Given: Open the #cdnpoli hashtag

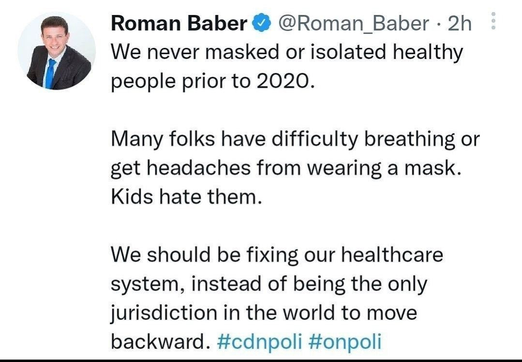Looking at the screenshot, I should (x=260, y=341).
